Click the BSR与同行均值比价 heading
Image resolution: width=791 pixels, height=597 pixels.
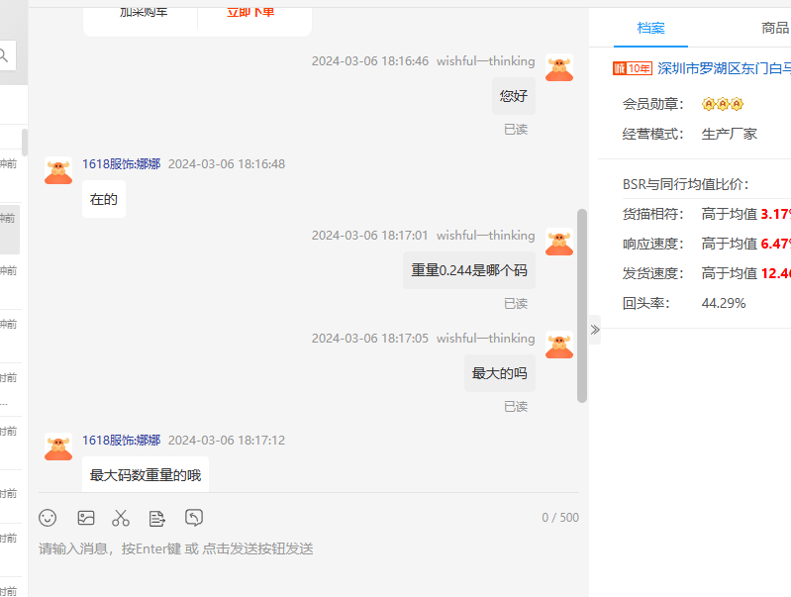pyautogui.click(x=685, y=184)
